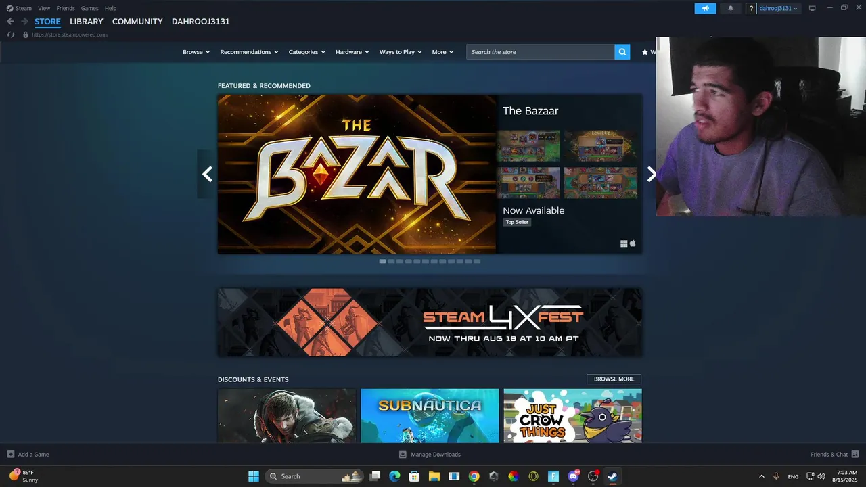The height and width of the screenshot is (487, 866).
Task: Launch Microsoft Edge from taskbar
Action: [394, 476]
